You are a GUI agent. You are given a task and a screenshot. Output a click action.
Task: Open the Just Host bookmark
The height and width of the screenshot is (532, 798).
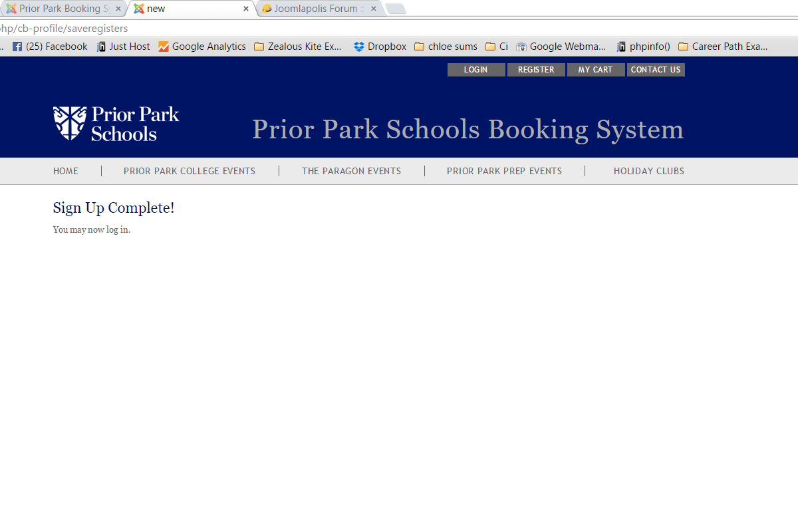pos(124,47)
